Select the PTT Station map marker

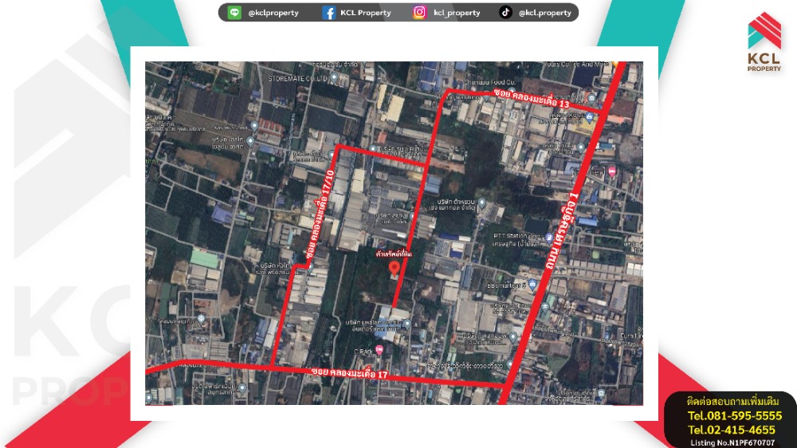pyautogui.click(x=550, y=237)
